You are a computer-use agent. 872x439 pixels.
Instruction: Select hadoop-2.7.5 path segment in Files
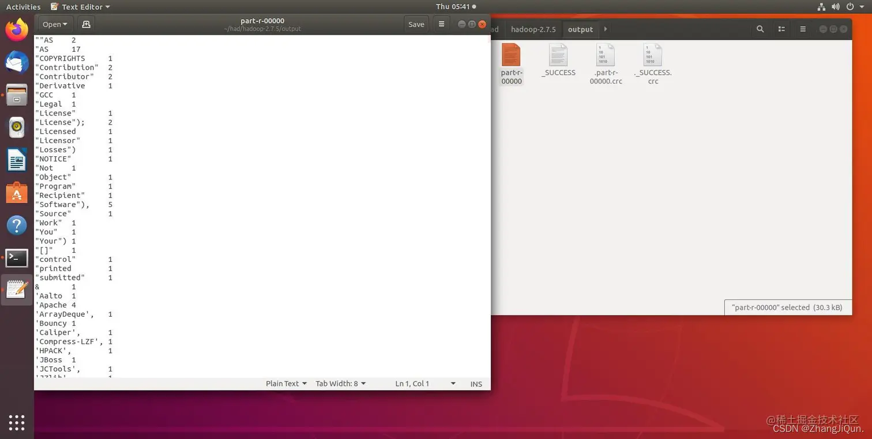(x=533, y=29)
